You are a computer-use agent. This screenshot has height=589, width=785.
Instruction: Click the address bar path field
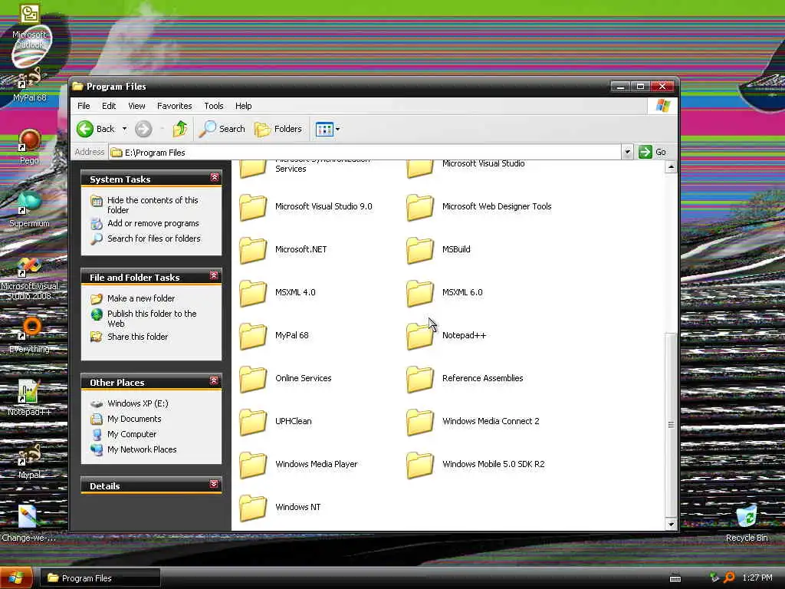pyautogui.click(x=365, y=153)
